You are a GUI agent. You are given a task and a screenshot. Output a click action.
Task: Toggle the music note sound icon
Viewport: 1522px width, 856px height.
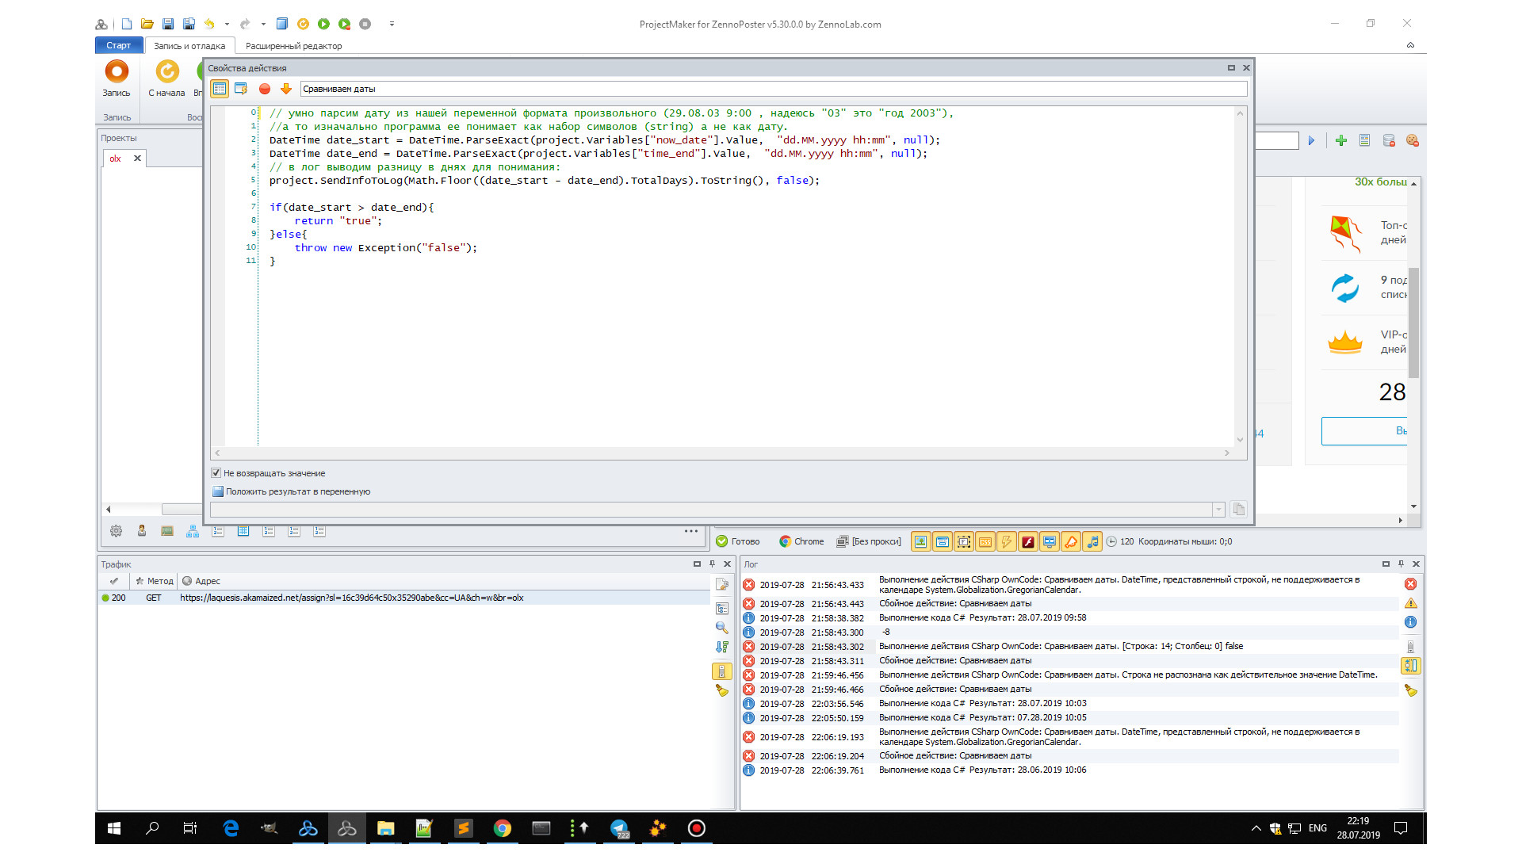point(1092,542)
